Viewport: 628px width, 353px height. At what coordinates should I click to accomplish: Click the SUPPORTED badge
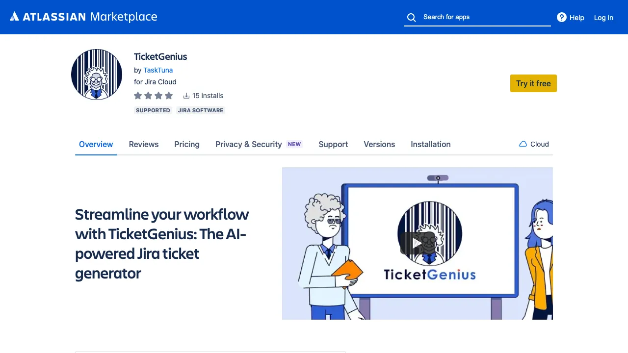pyautogui.click(x=153, y=110)
